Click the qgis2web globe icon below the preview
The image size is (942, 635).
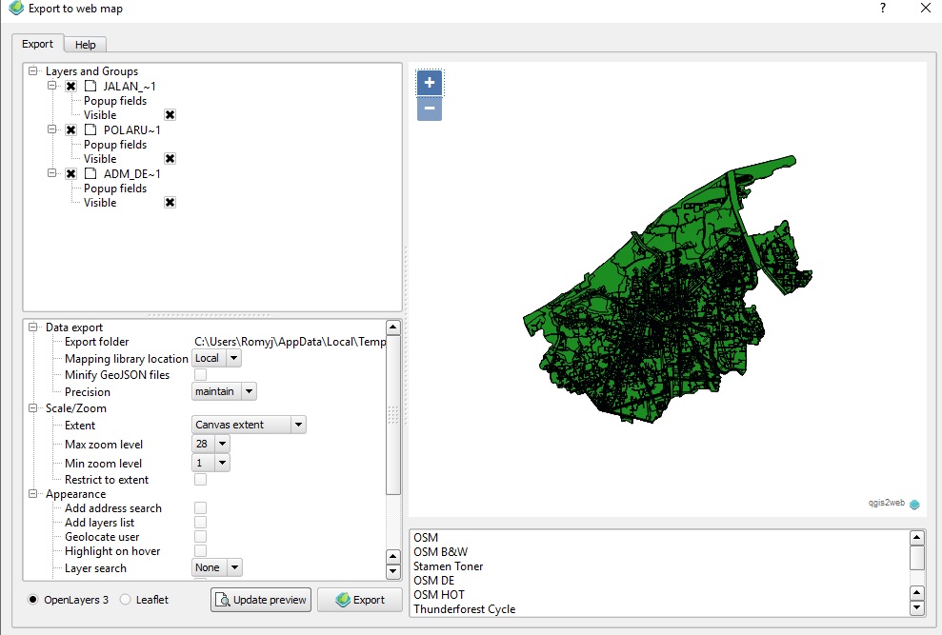[x=913, y=504]
